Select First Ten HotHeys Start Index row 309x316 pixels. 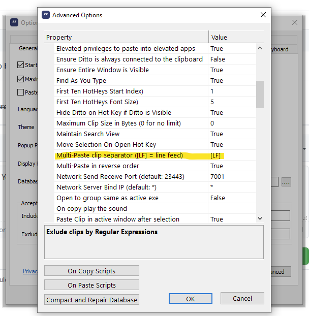click(155, 91)
